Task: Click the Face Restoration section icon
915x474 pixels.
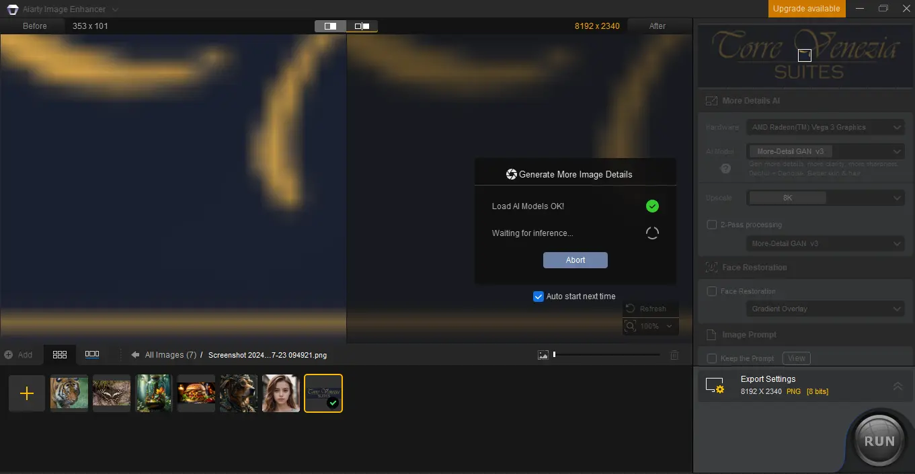Action: [x=711, y=268]
